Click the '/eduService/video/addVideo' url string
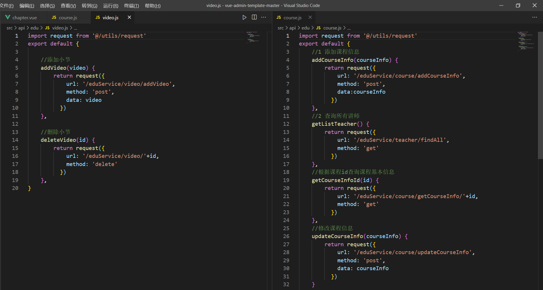The height and width of the screenshot is (290, 543). point(127,84)
